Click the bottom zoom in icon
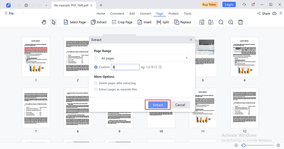 click(278, 145)
